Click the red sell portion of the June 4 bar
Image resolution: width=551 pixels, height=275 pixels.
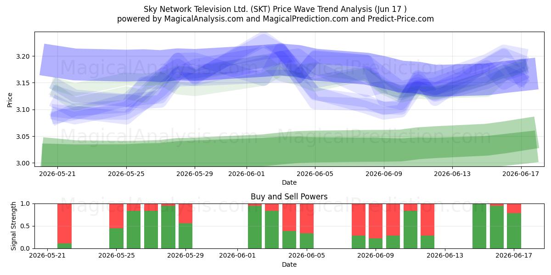point(289,217)
